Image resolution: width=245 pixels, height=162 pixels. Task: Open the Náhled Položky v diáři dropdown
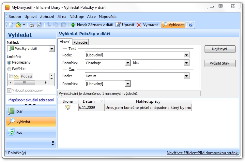pos(31,49)
